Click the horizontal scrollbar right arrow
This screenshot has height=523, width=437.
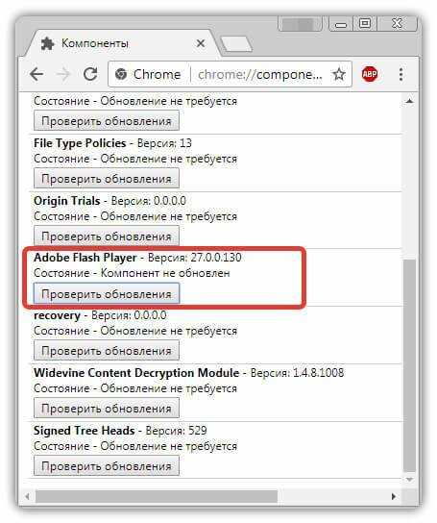[x=394, y=496]
